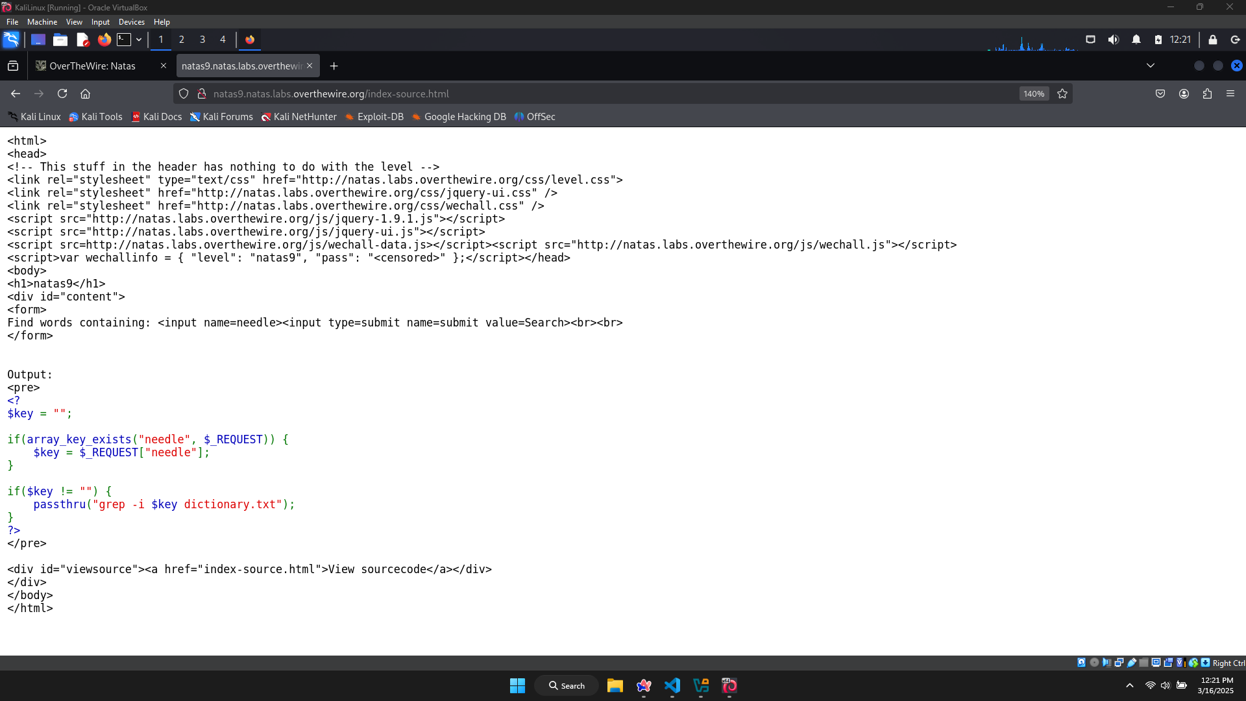Reset the 140% zoom level badge
Image resolution: width=1246 pixels, height=701 pixels.
1034,93
